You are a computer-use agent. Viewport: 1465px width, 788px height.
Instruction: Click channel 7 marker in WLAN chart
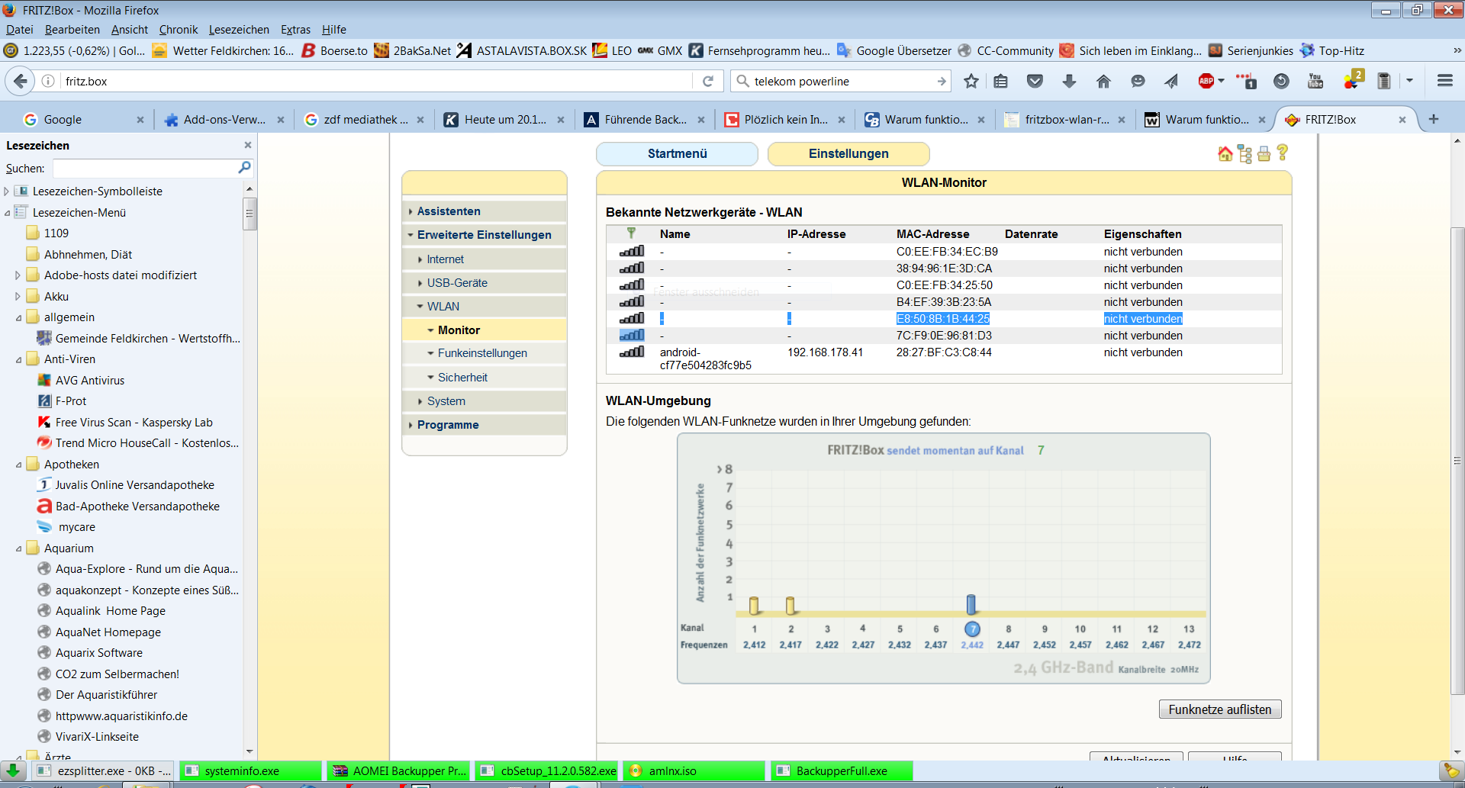972,629
